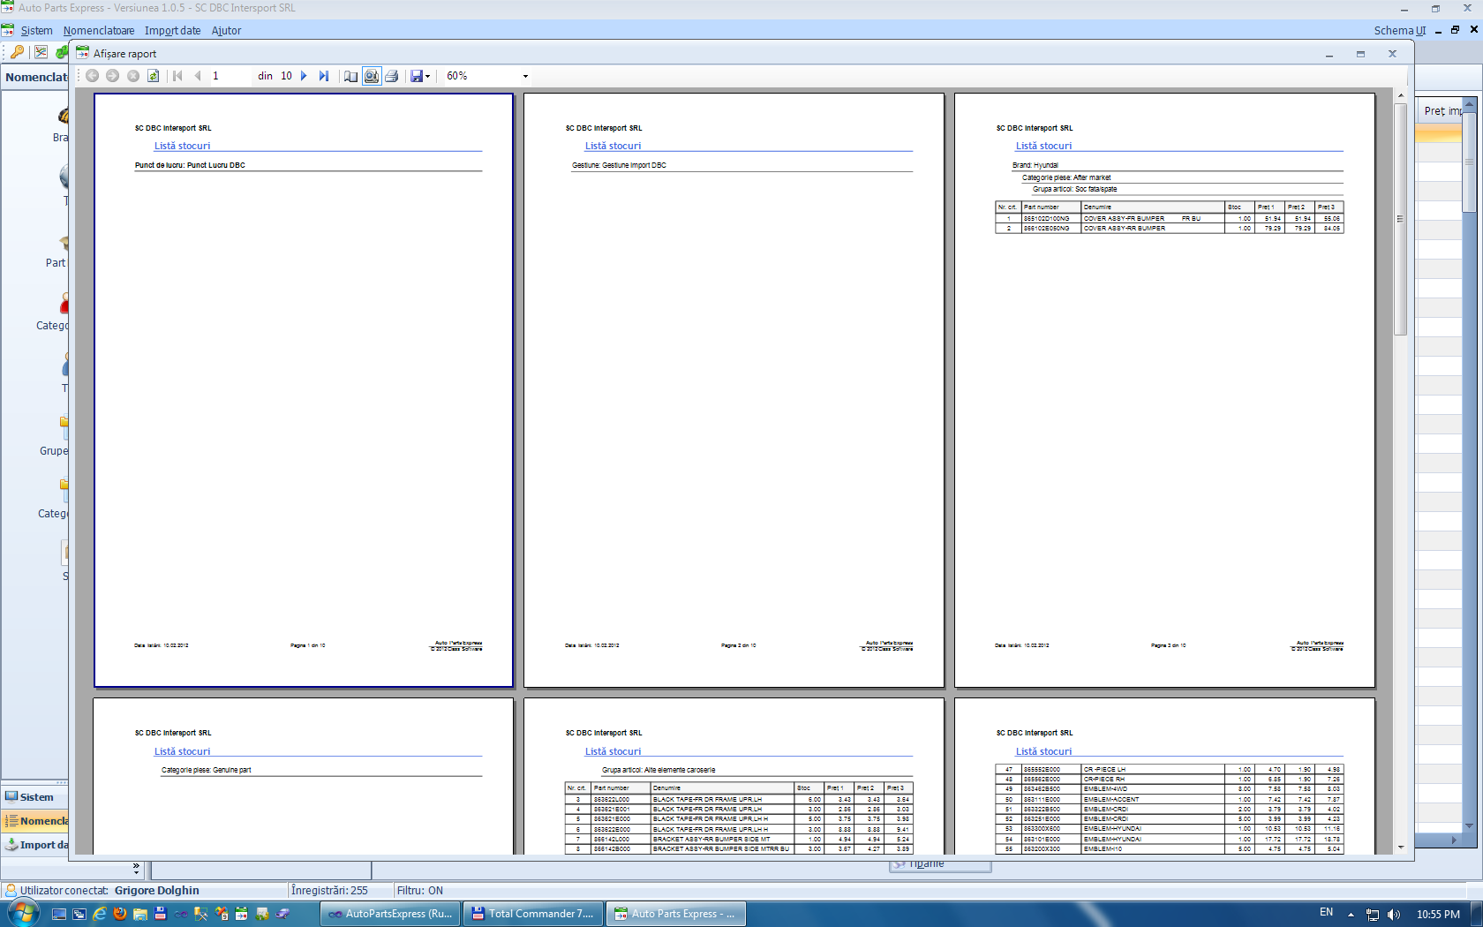Click the disabled forward navigation arrow
The width and height of the screenshot is (1483, 927).
pyautogui.click(x=112, y=76)
